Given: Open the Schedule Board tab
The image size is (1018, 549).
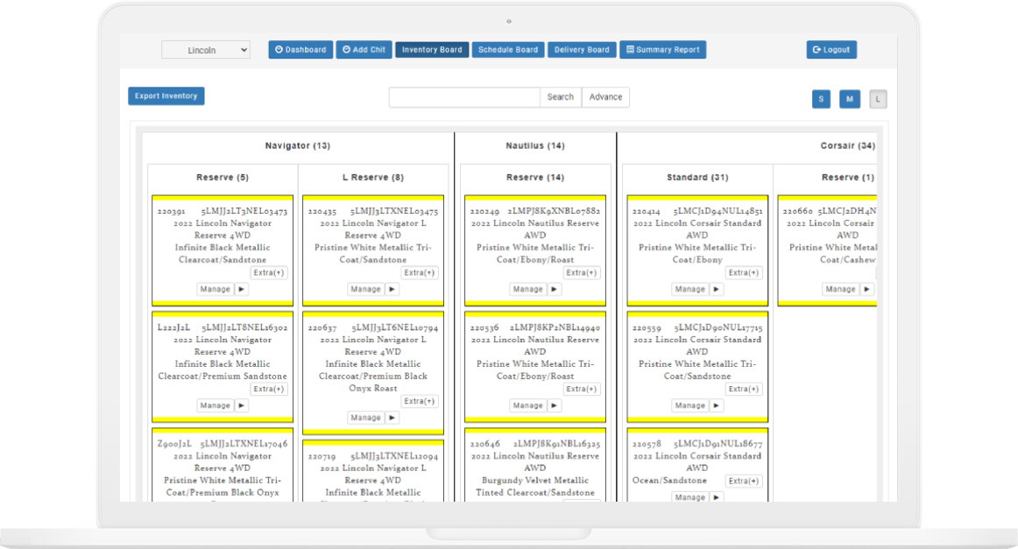Looking at the screenshot, I should coord(508,50).
